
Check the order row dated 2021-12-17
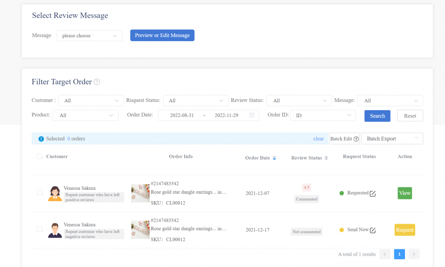40,229
